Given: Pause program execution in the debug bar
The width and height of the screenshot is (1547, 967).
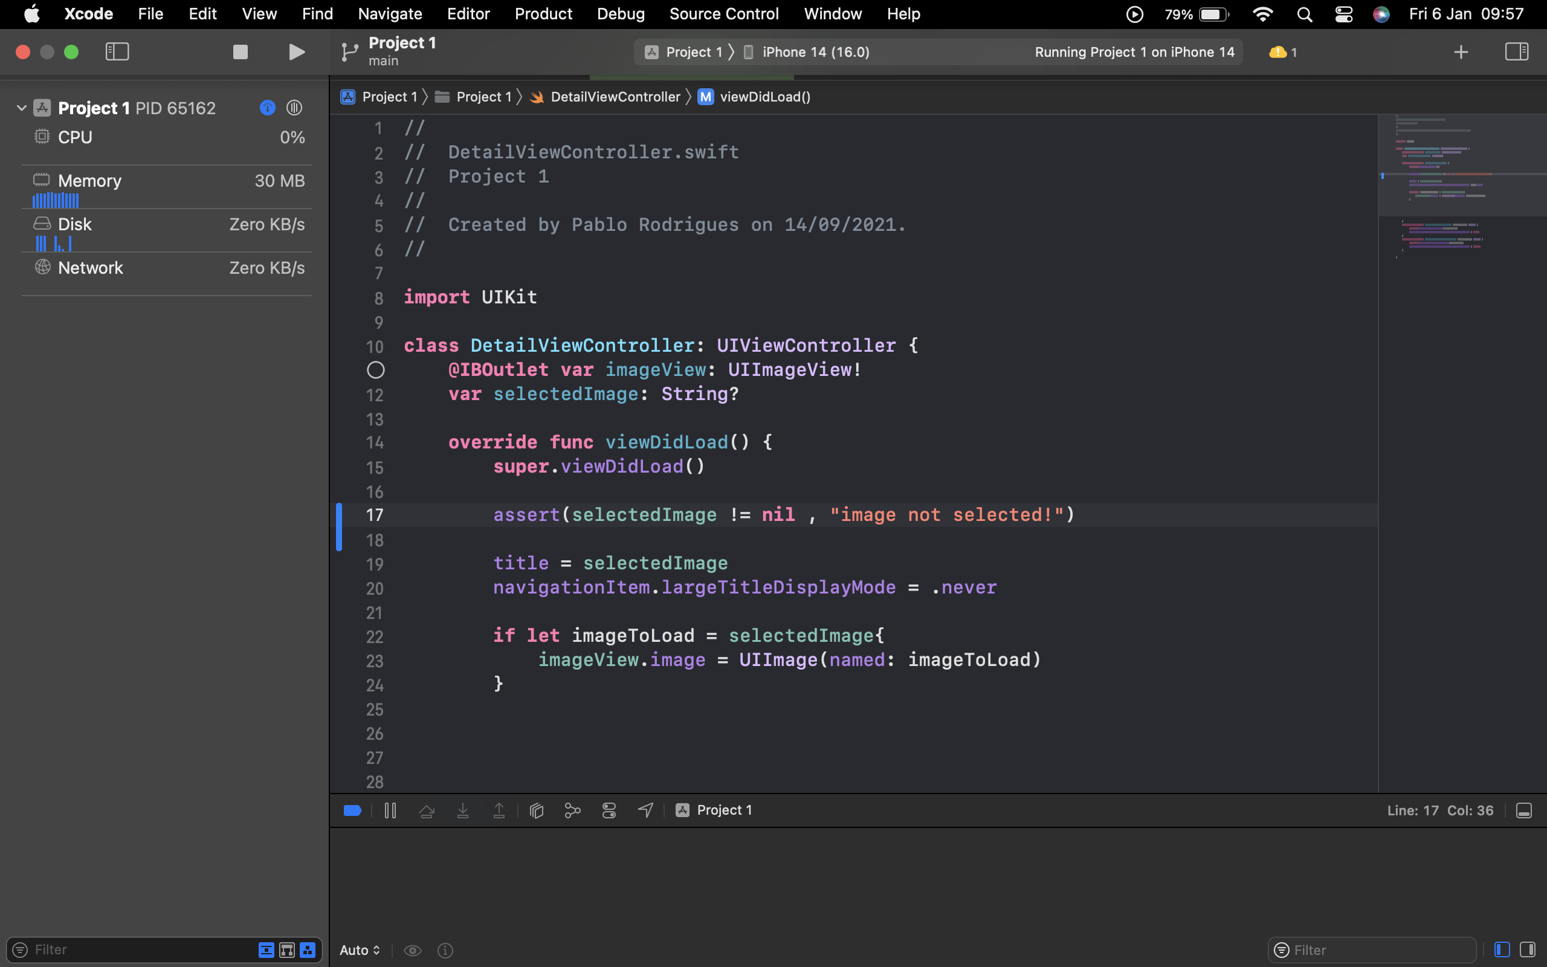Looking at the screenshot, I should [x=390, y=810].
